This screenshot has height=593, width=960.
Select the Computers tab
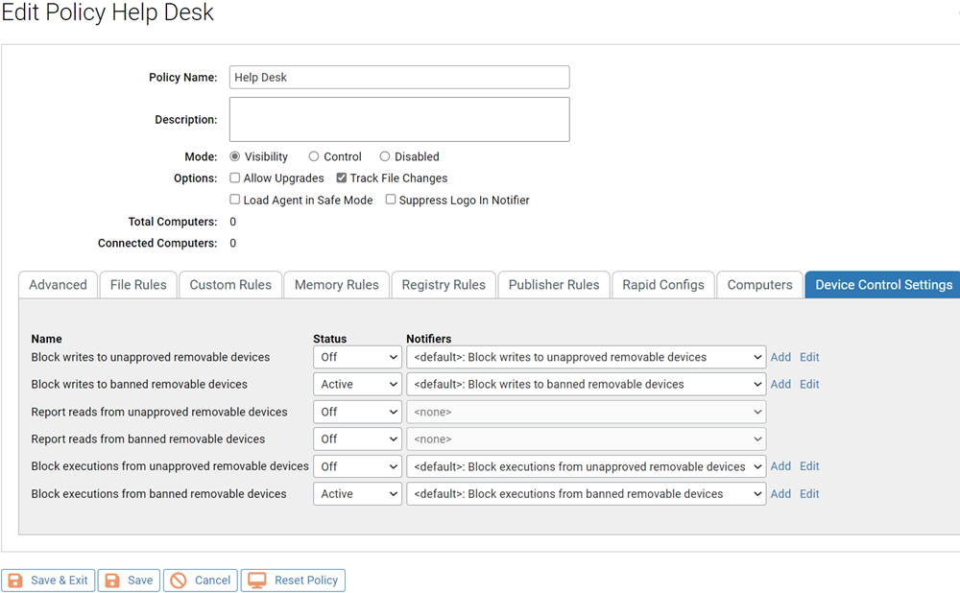pyautogui.click(x=759, y=284)
